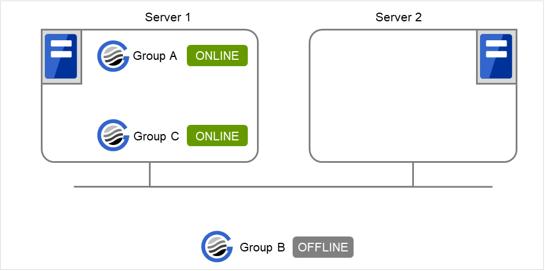Select the Group B failover group icon

point(217,247)
